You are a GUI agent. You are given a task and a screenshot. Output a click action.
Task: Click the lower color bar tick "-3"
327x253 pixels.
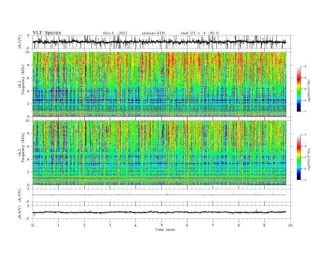click(305, 135)
